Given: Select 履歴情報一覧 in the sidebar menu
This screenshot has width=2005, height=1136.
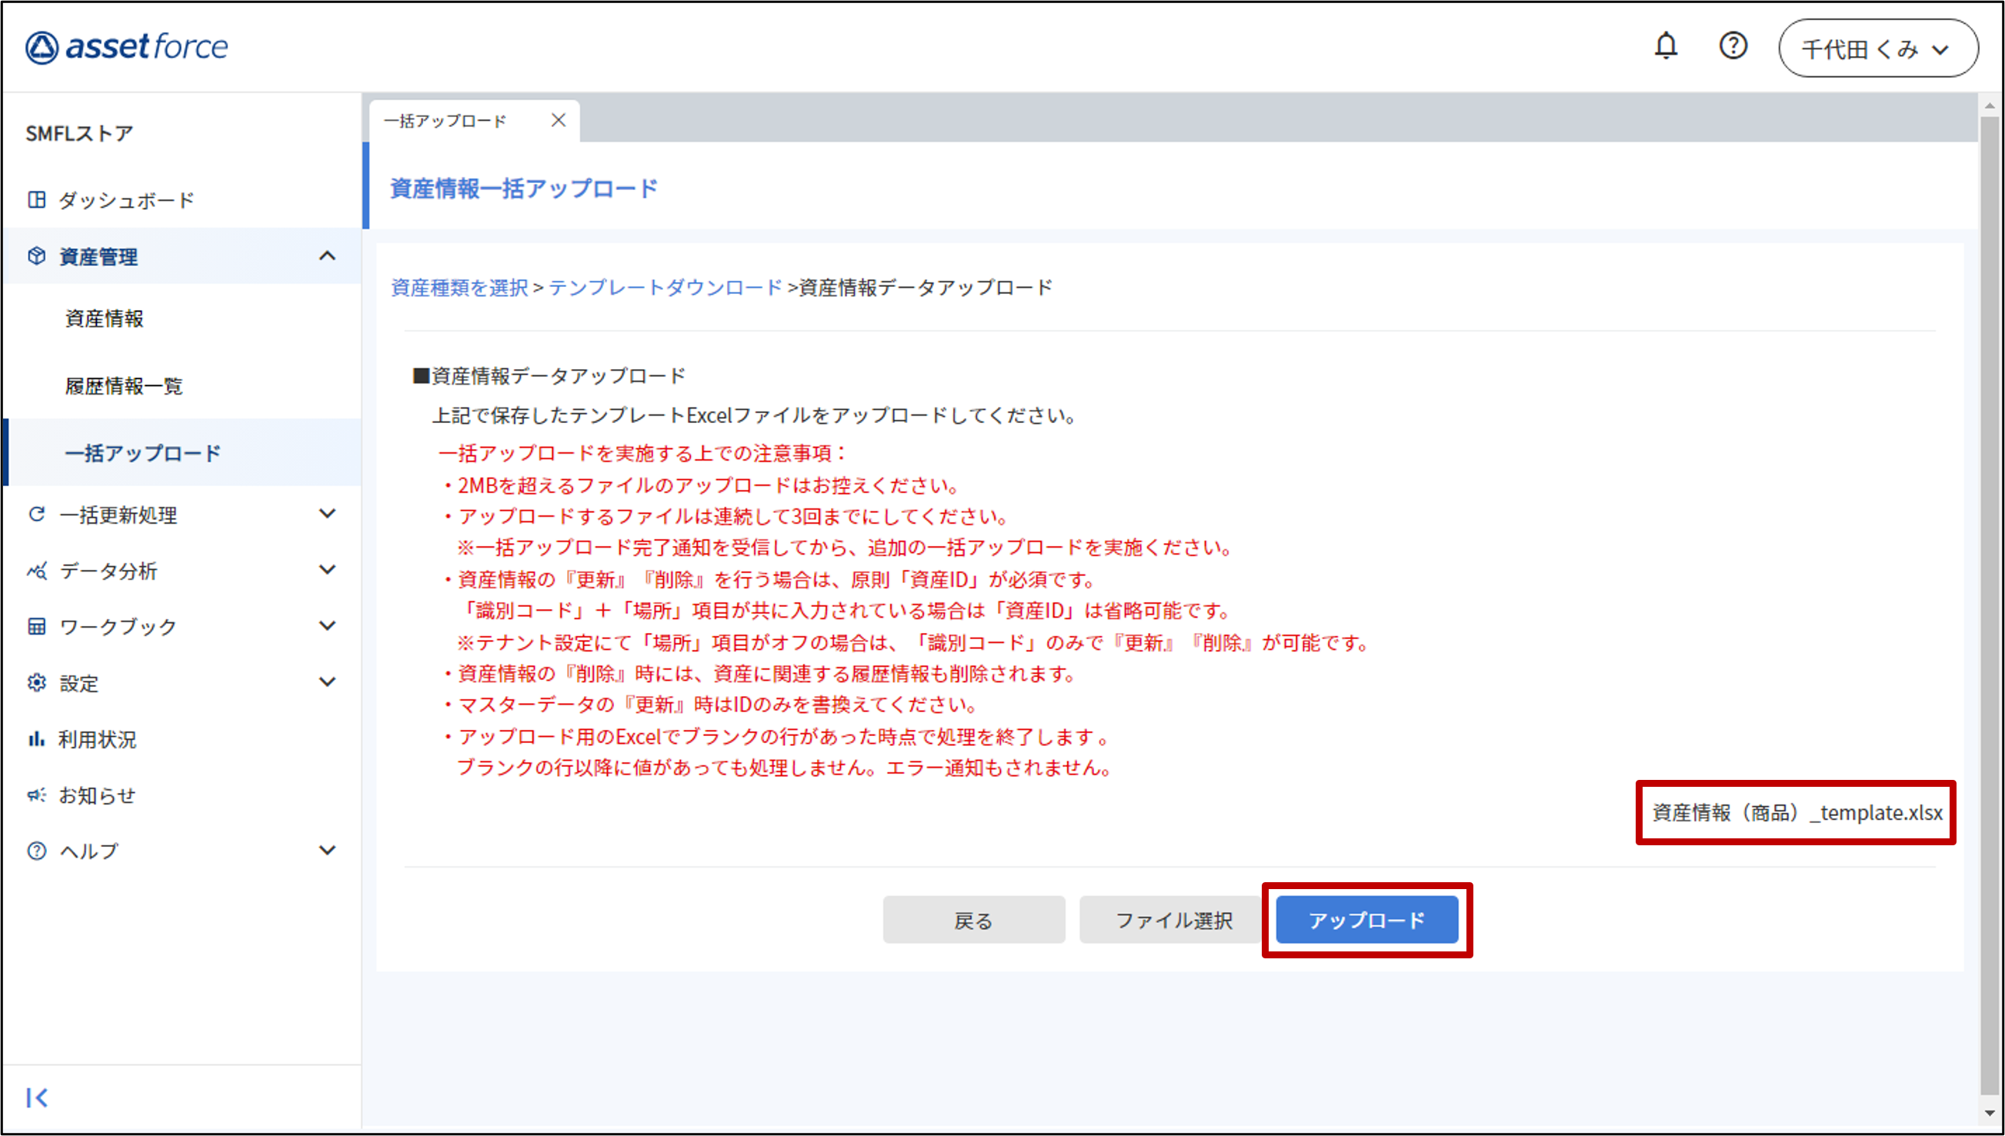Looking at the screenshot, I should (123, 386).
